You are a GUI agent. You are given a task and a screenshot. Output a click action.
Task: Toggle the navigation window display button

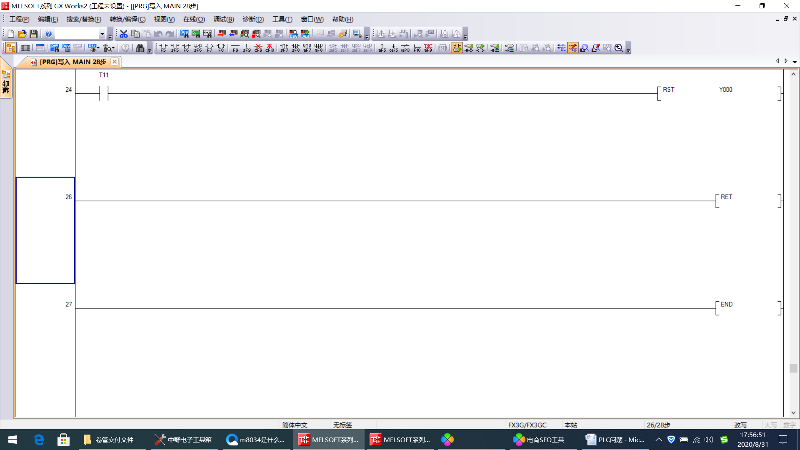click(x=11, y=48)
